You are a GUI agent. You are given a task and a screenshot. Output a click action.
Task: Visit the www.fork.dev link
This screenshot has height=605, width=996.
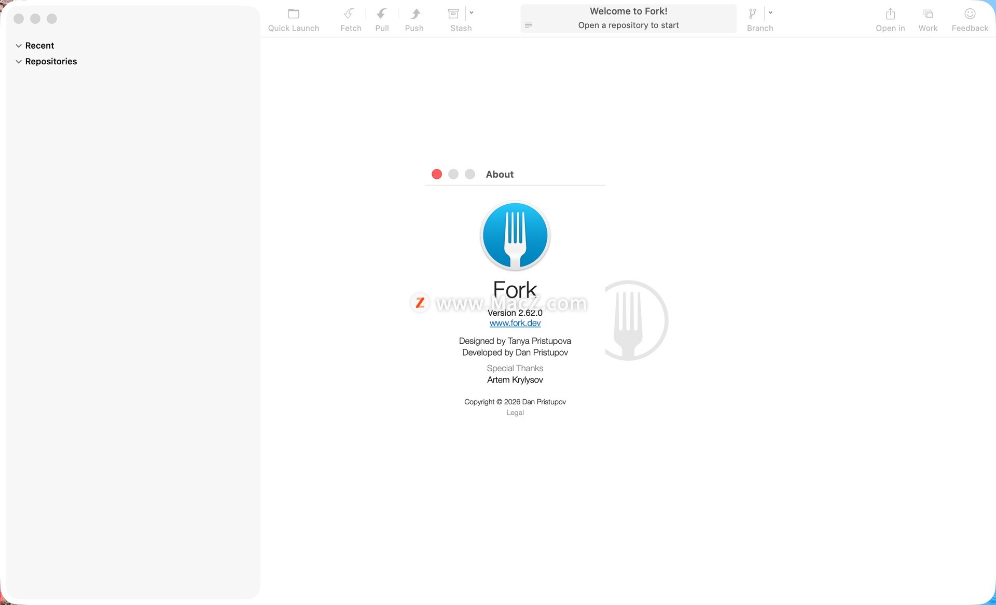click(x=515, y=323)
